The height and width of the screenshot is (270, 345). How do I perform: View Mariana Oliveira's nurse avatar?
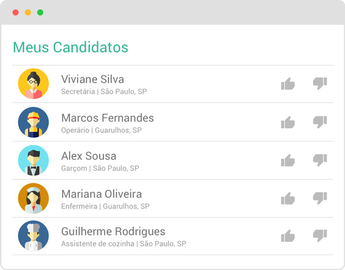33,198
